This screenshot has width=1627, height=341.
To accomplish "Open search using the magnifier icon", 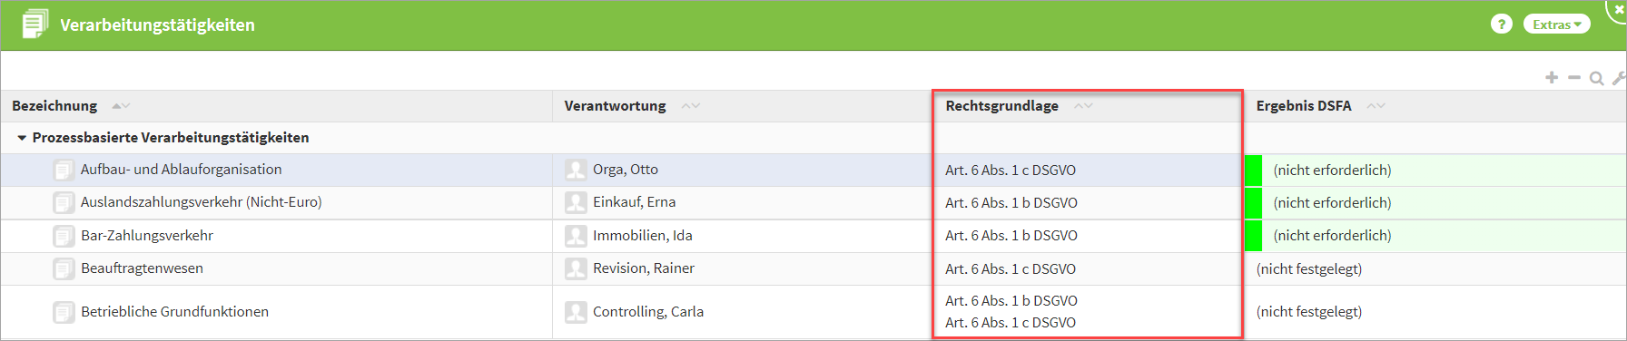I will [1596, 78].
